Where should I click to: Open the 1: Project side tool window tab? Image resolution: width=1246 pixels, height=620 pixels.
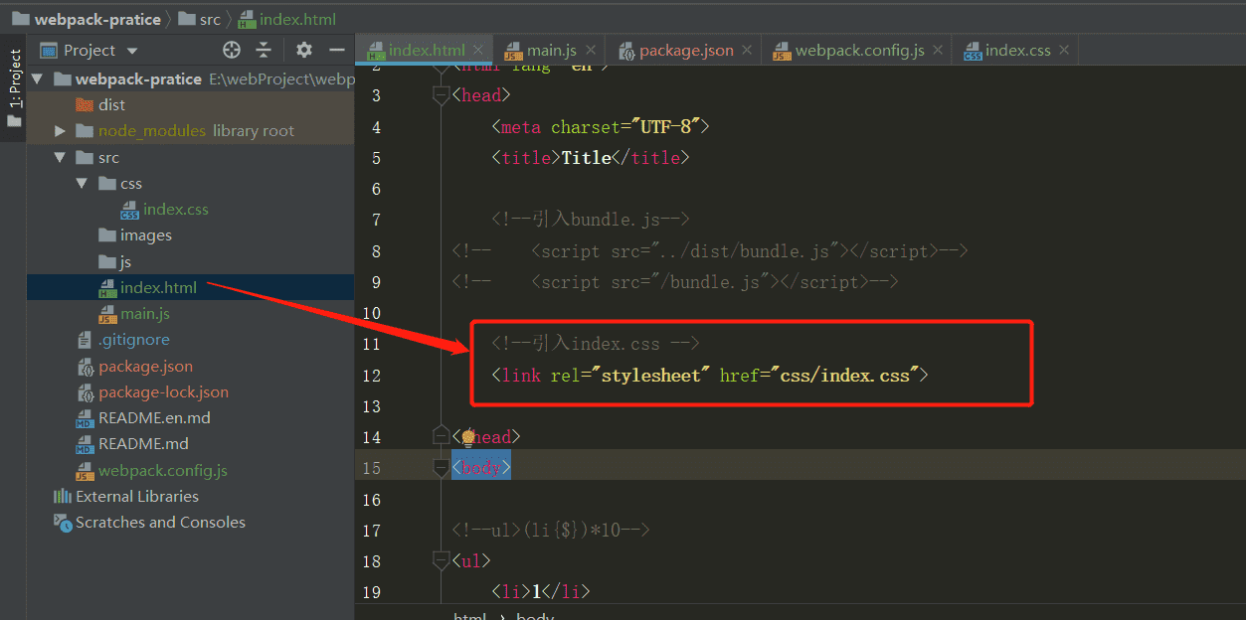pos(14,87)
